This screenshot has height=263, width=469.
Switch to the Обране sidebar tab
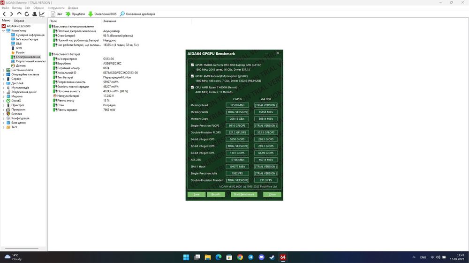coord(19,21)
